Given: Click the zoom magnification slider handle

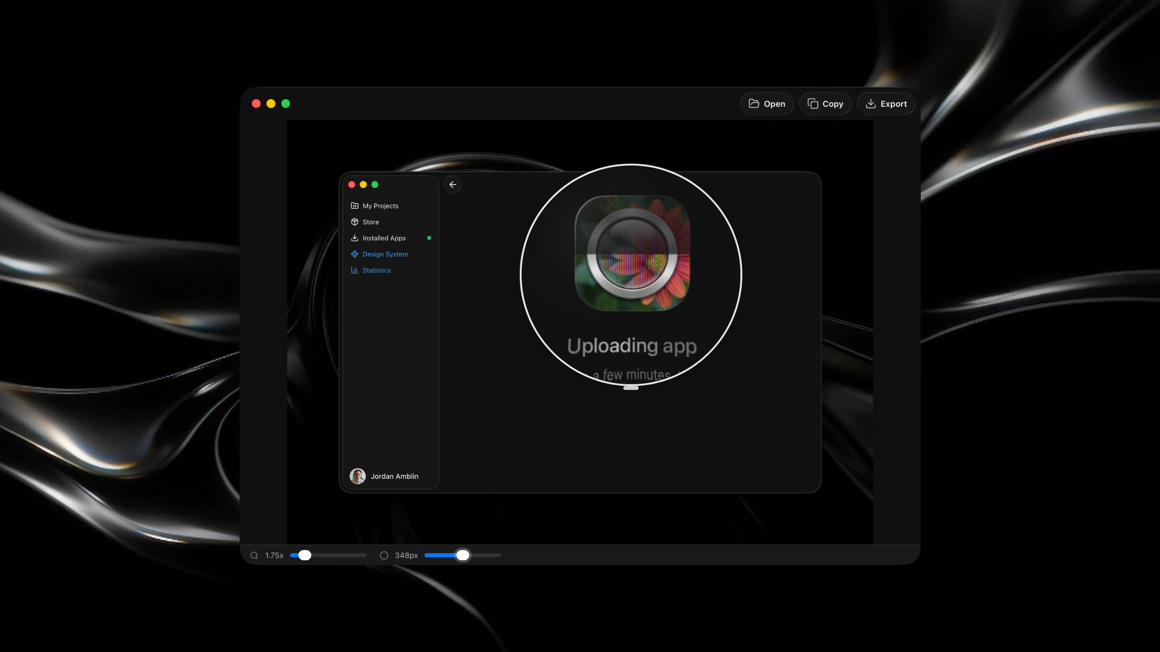Looking at the screenshot, I should (305, 555).
